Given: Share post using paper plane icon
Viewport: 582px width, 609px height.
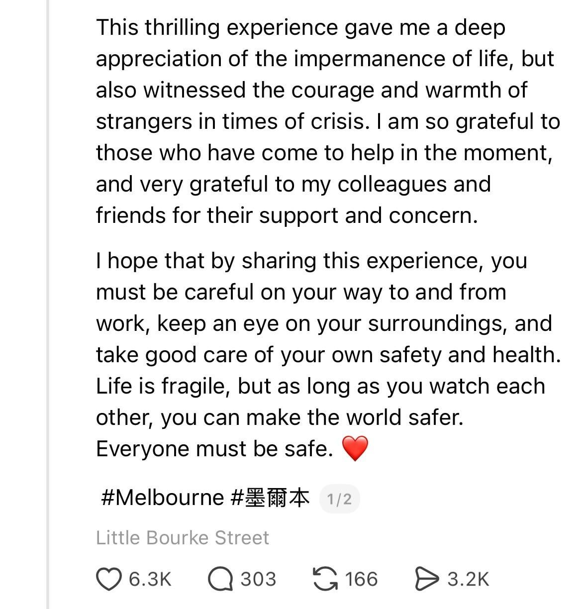Looking at the screenshot, I should pyautogui.click(x=427, y=580).
